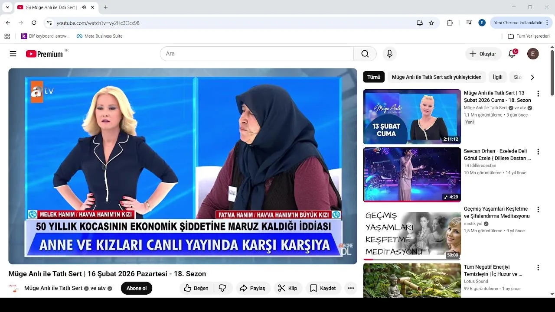This screenshot has height=312, width=555.
Task: Open Tüm Negatif Enerjiyi Temizleyin thumbnail
Action: (412, 280)
